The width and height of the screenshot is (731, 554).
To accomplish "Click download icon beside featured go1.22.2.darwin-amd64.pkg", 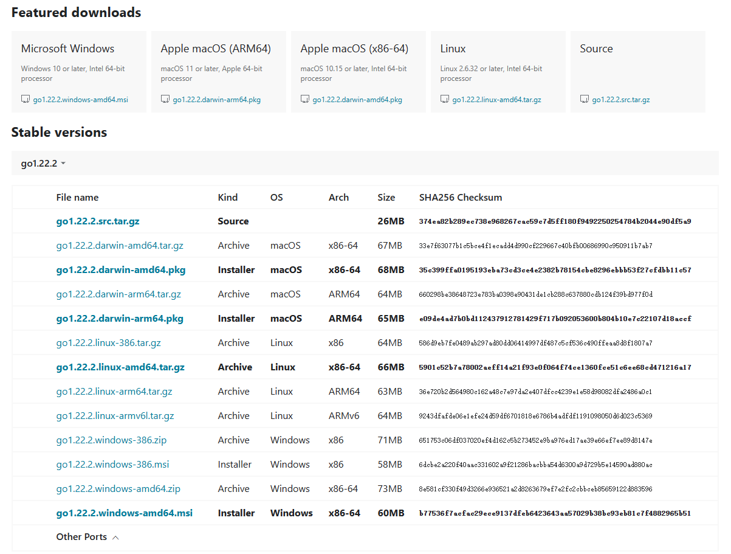I will (x=305, y=99).
